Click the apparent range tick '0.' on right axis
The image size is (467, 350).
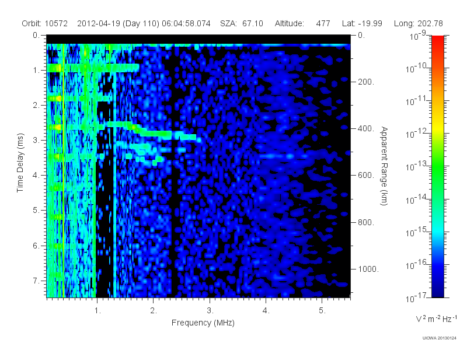tap(361, 36)
